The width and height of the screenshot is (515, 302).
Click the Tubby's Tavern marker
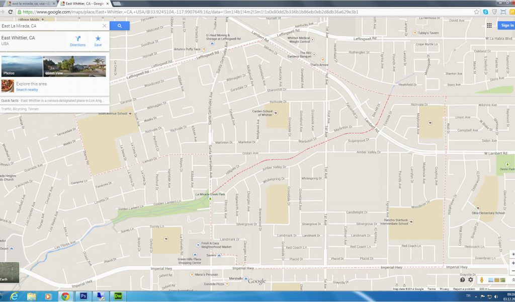tap(415, 33)
